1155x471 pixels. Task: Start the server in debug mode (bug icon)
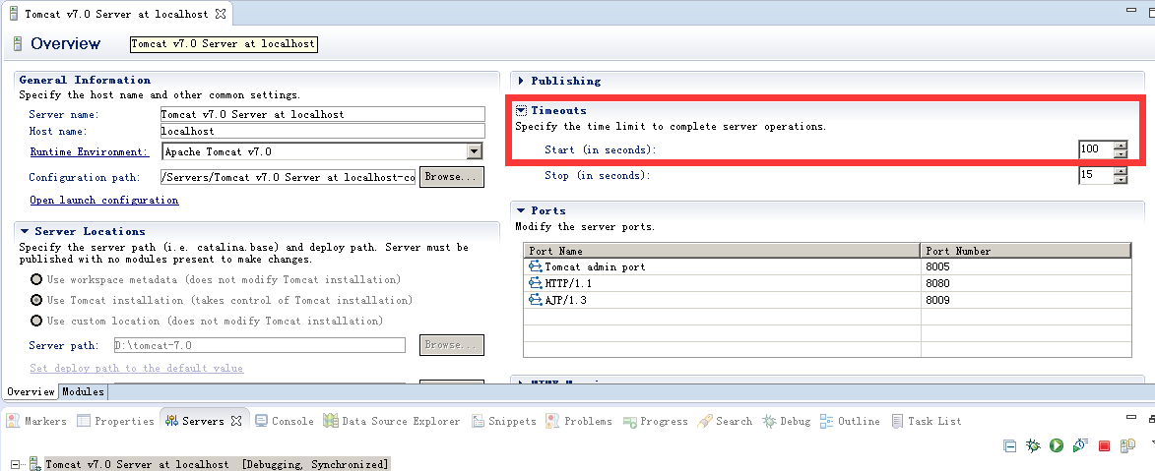click(x=1034, y=445)
